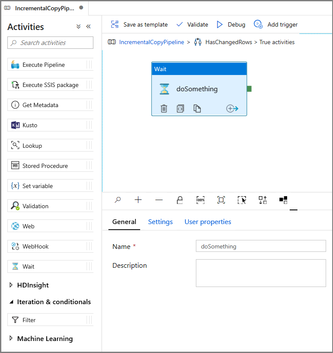Select the Web activity
This screenshot has width=333, height=353.
pyautogui.click(x=50, y=226)
